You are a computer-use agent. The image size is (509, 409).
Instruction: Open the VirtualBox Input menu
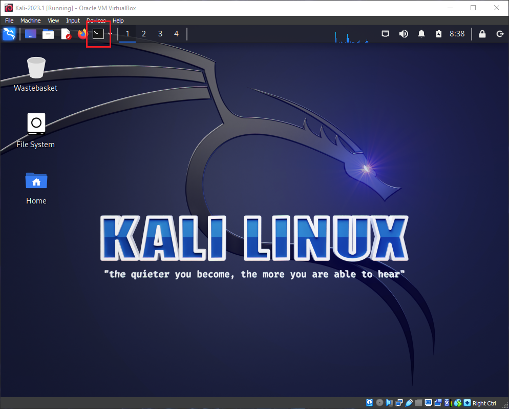pyautogui.click(x=73, y=21)
